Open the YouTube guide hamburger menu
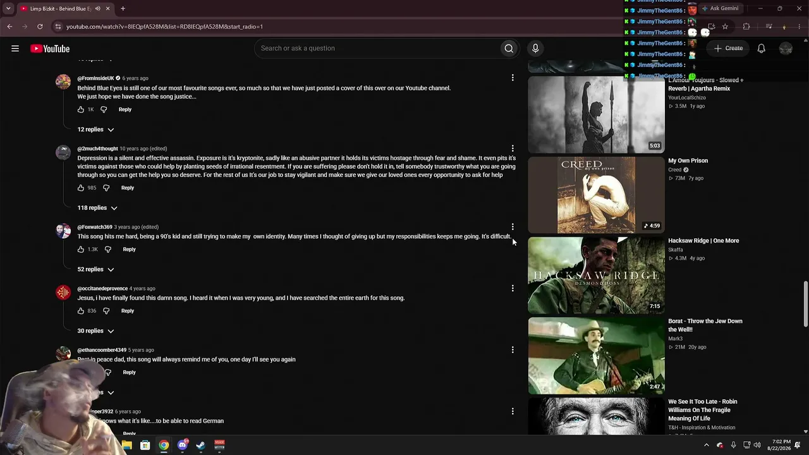The width and height of the screenshot is (809, 455). [x=15, y=49]
